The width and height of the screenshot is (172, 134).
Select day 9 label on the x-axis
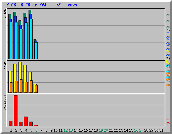(x=51, y=130)
